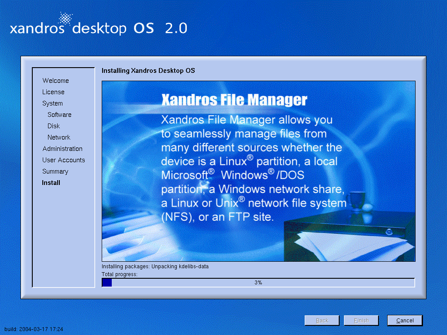
Task: Choose the Disk sub-step
Action: coord(54,126)
